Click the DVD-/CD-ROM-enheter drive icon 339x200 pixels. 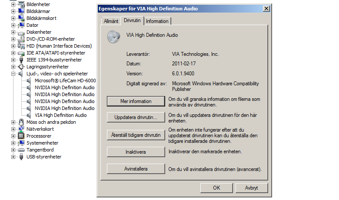point(21,39)
